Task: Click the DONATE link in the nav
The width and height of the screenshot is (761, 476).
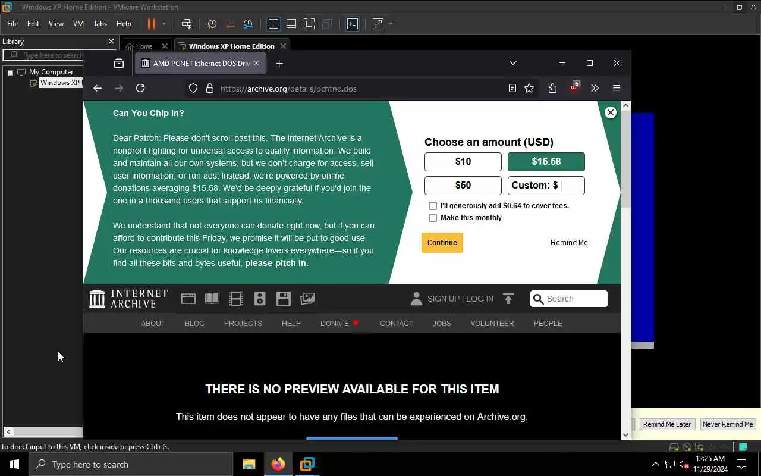Action: [335, 324]
